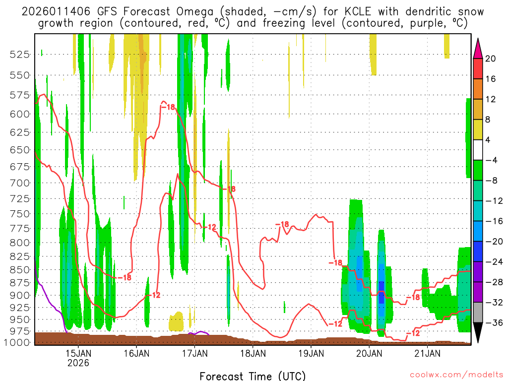
Task: Click the 600 pressure level label
Action: click(20, 114)
